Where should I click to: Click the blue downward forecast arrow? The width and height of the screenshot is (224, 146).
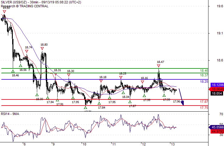coord(181,97)
